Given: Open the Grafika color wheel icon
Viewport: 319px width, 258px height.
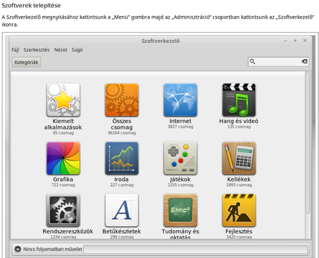Looking at the screenshot, I should pyautogui.click(x=63, y=158).
